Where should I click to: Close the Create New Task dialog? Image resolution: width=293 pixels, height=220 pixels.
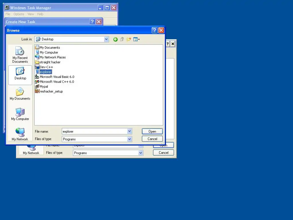(99, 22)
